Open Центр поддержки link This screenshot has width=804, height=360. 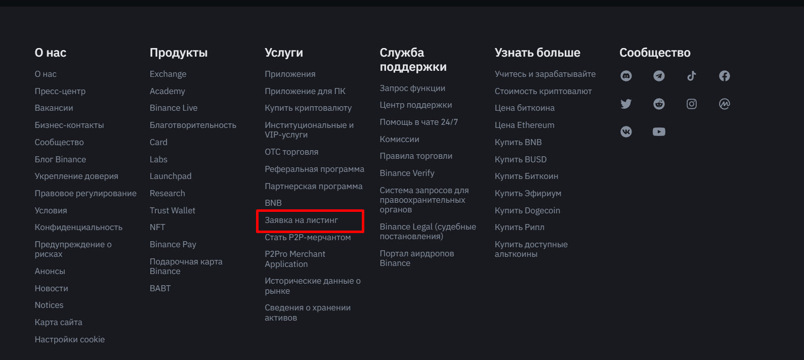pos(416,105)
